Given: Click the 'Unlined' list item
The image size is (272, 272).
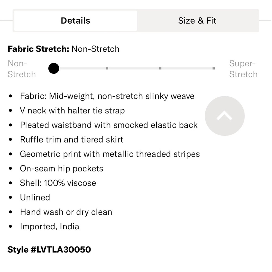Looking at the screenshot, I should point(35,197).
